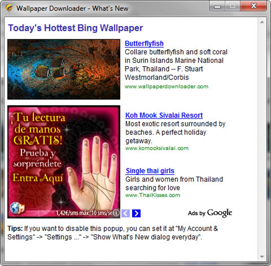Click the palm reading banner ad
This screenshot has height=266, width=271.
(x=64, y=162)
